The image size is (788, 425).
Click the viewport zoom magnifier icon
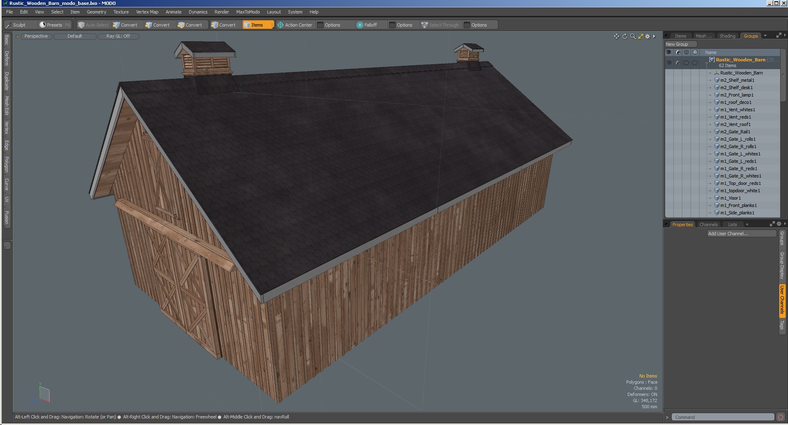point(633,36)
